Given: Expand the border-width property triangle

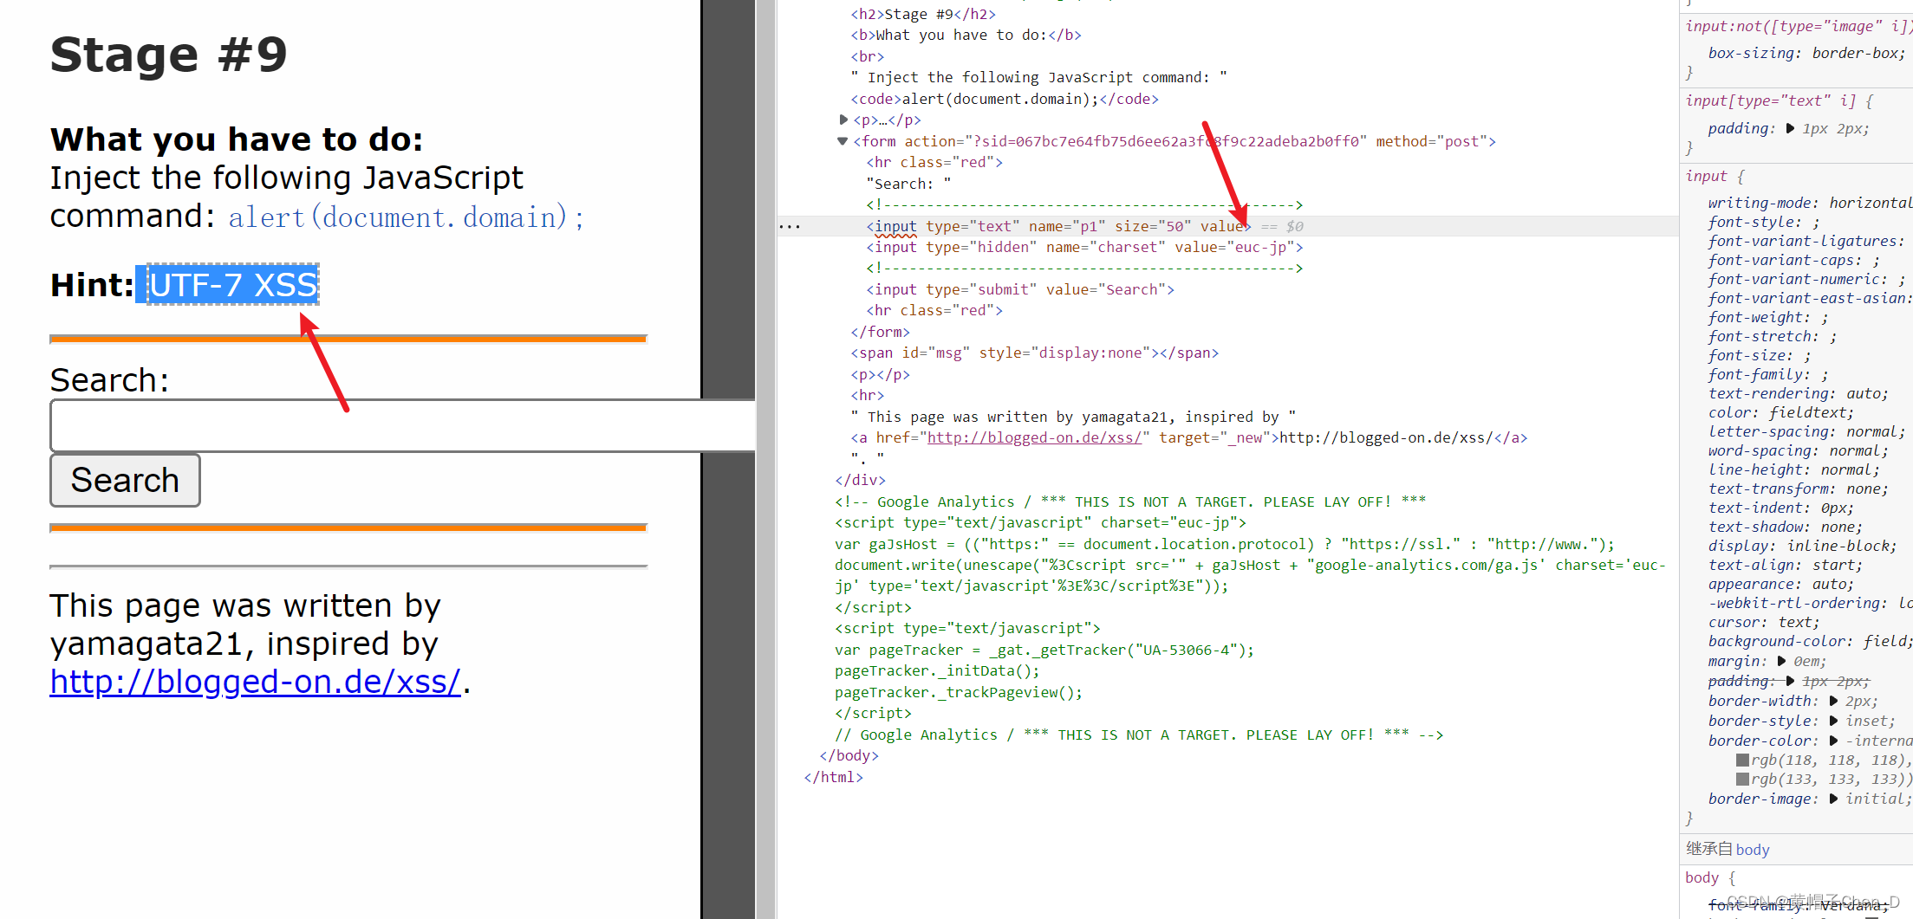Looking at the screenshot, I should [1833, 702].
